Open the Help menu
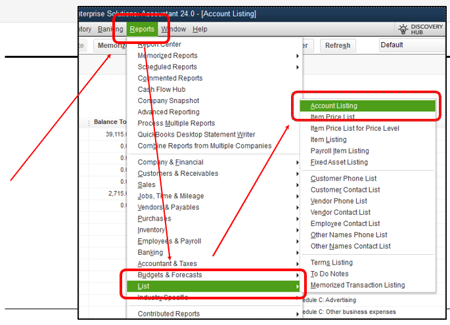Viewport: 450px width, 325px height. pyautogui.click(x=200, y=30)
